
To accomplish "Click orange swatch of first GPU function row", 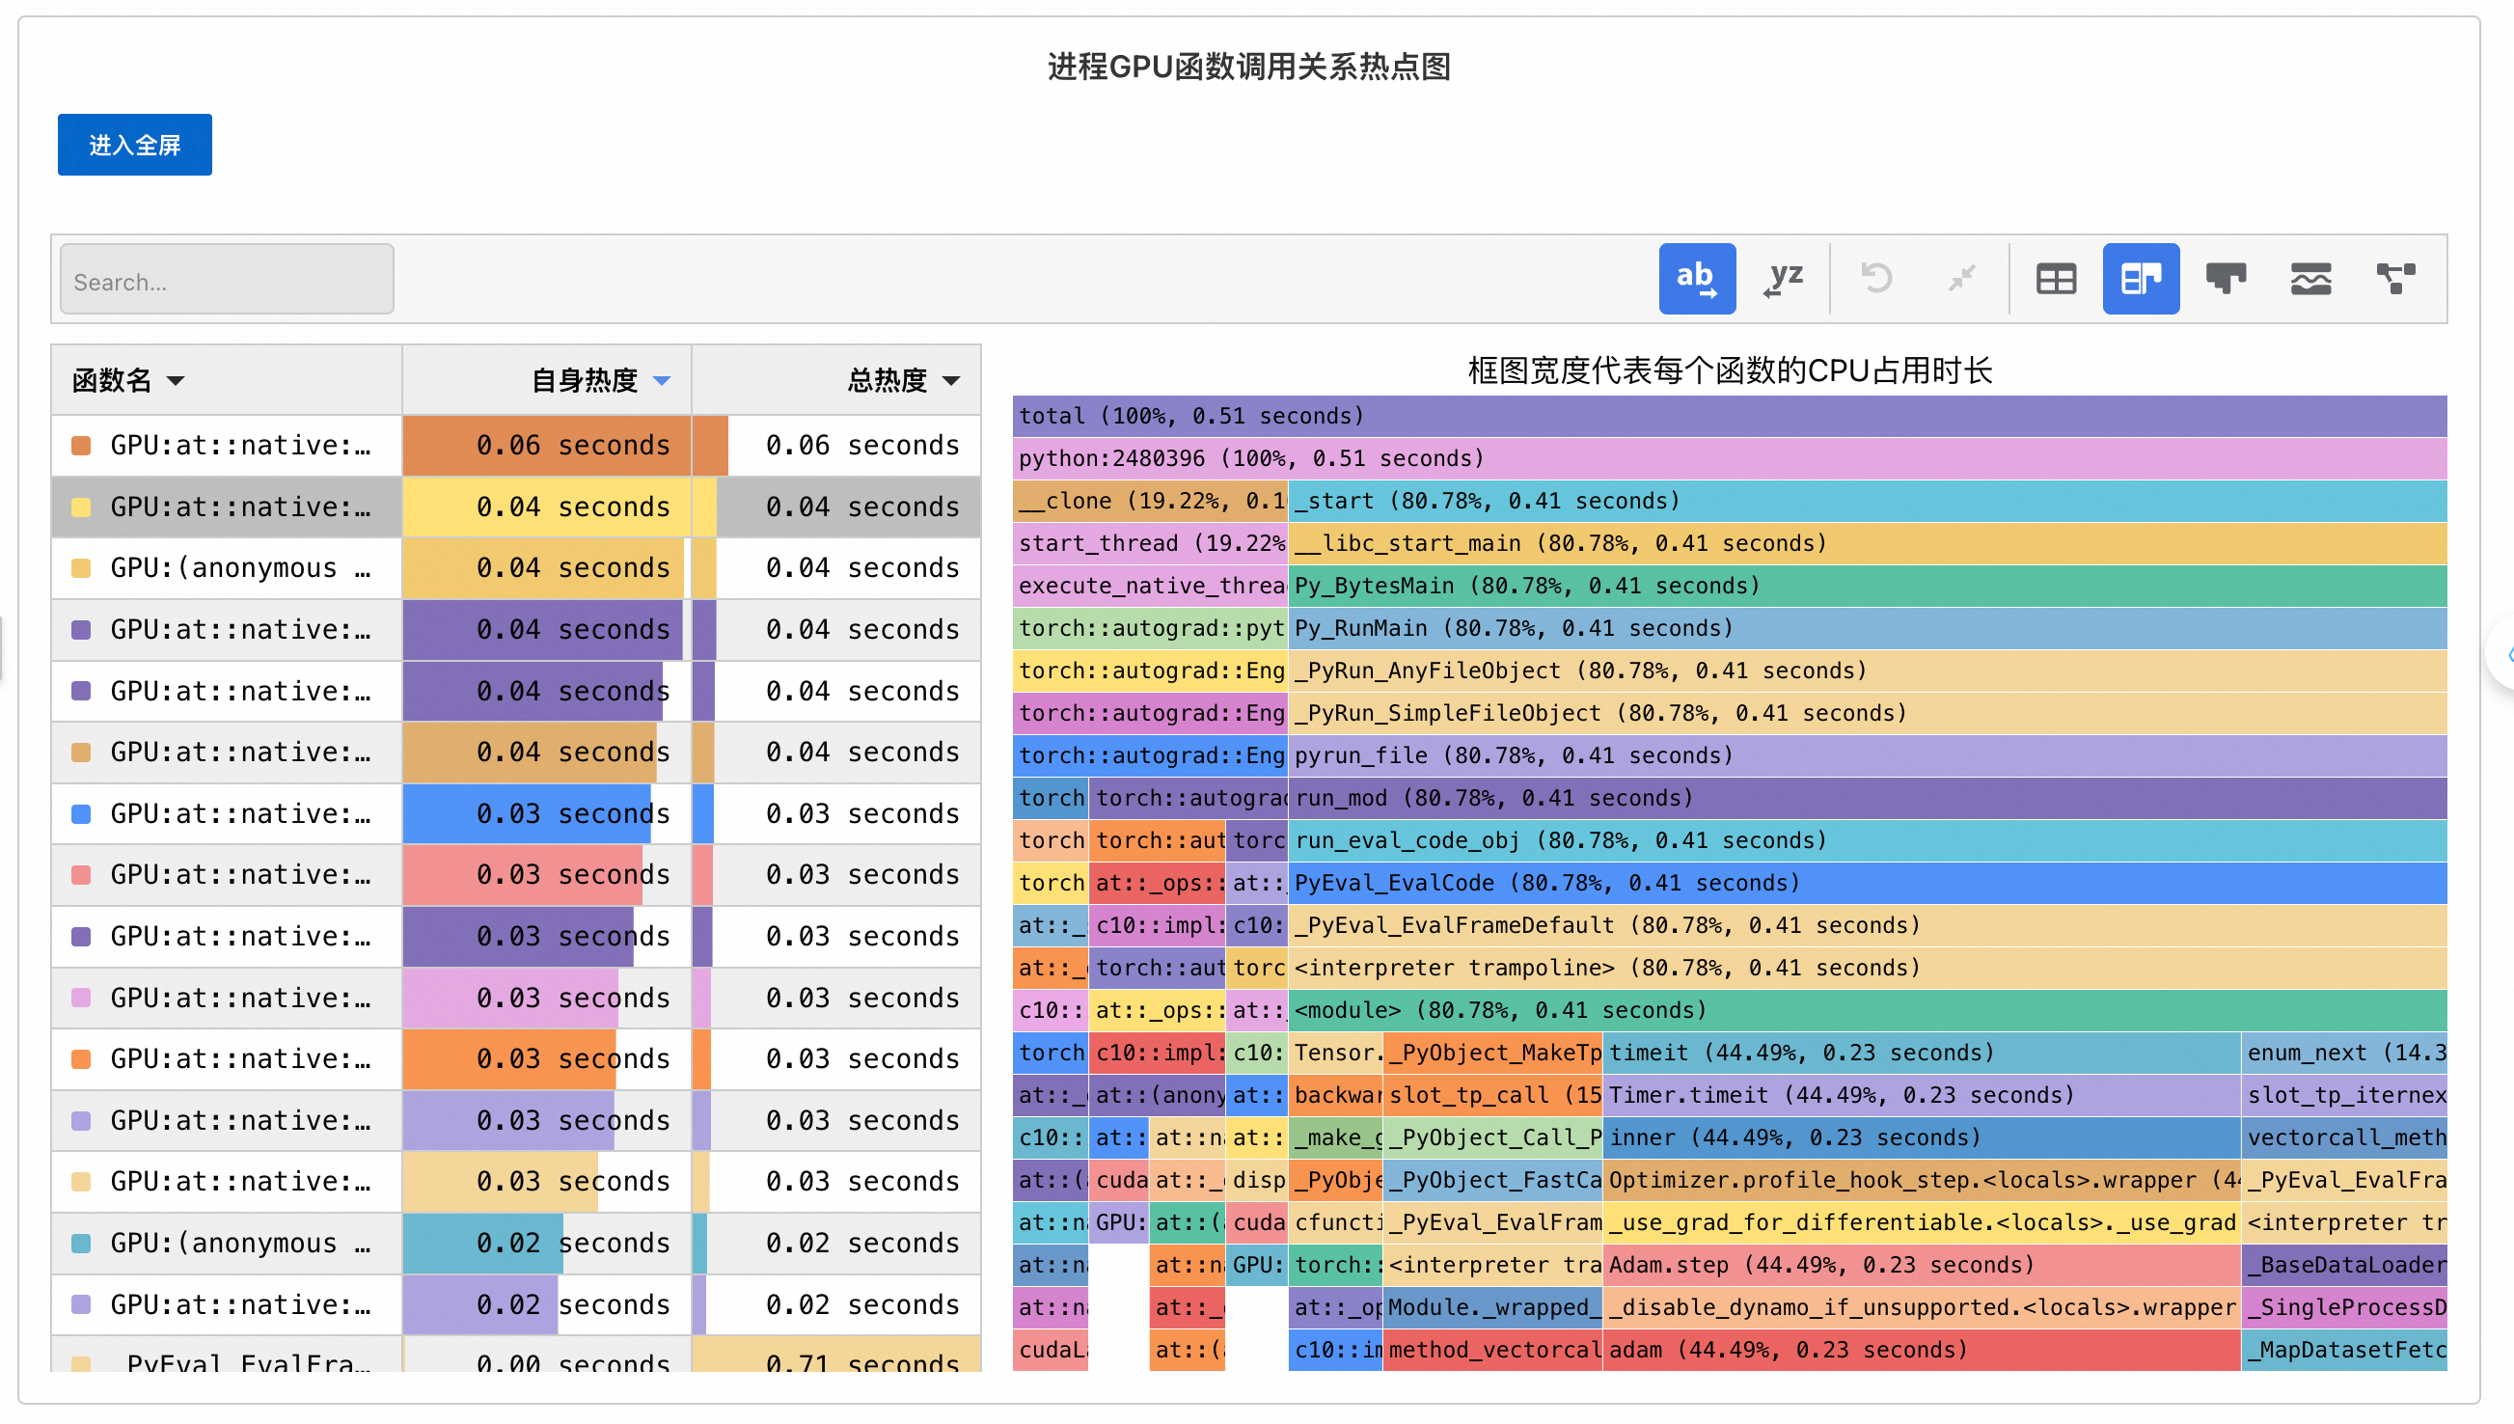I will 82,446.
